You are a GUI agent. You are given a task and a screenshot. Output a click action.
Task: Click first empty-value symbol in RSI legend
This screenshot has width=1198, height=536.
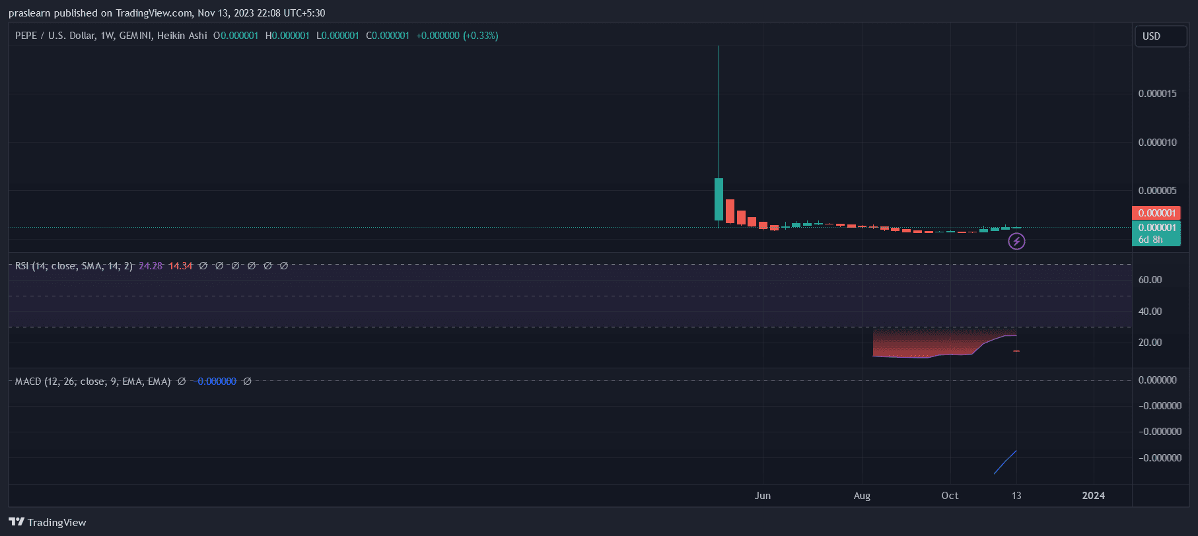pos(203,266)
